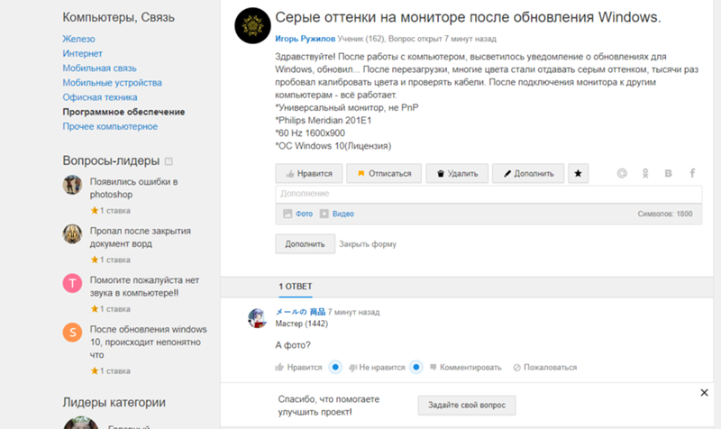Select the 1 ОТВЕТ tab

pyautogui.click(x=296, y=287)
